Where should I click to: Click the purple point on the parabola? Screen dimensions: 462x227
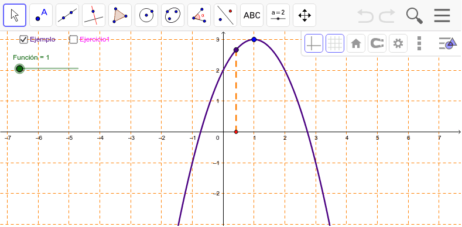(236, 50)
